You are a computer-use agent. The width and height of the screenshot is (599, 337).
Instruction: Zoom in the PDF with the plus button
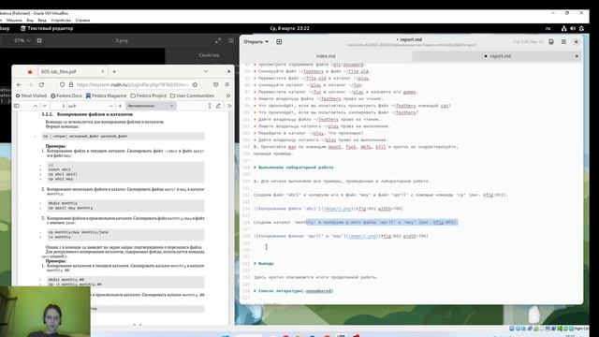tap(120, 106)
